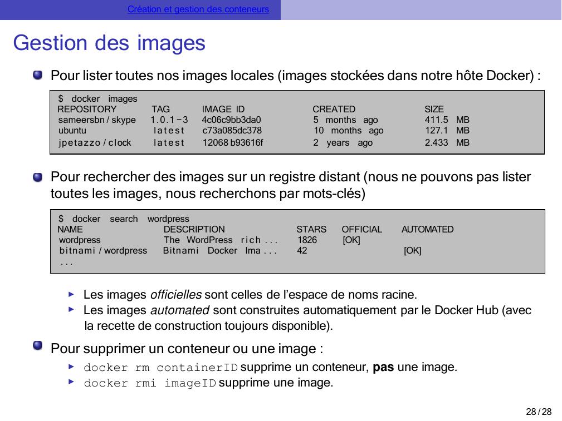Click the triangle marker before "Les images officielles"
This screenshot has width=562, height=421.
click(x=71, y=294)
